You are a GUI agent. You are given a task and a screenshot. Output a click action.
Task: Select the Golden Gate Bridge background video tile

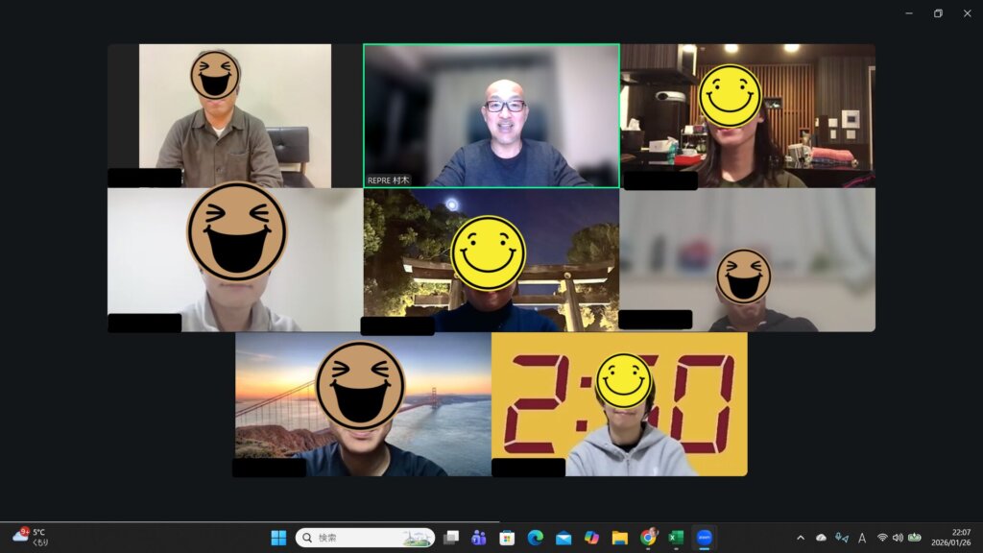tap(363, 404)
